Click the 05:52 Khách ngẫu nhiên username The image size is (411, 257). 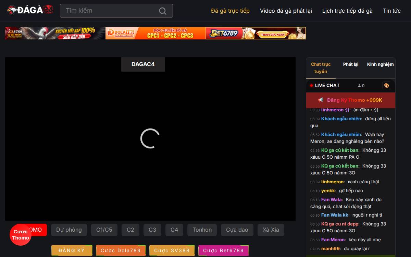[341, 135]
